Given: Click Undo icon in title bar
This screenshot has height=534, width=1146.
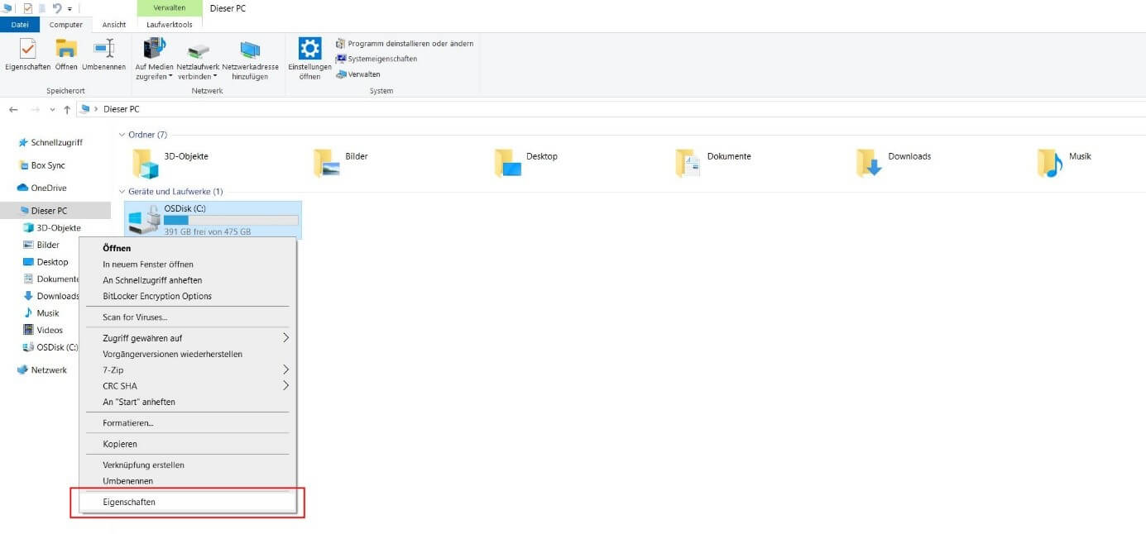Looking at the screenshot, I should [x=57, y=8].
